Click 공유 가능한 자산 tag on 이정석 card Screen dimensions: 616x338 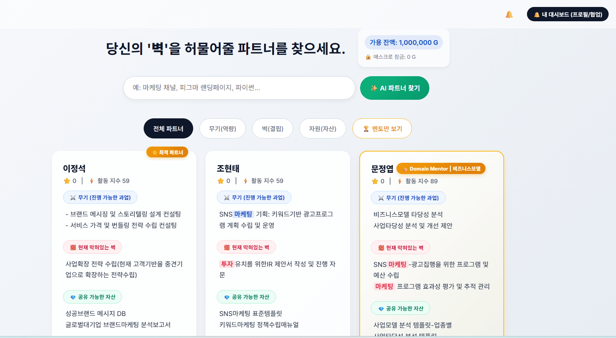pos(93,297)
